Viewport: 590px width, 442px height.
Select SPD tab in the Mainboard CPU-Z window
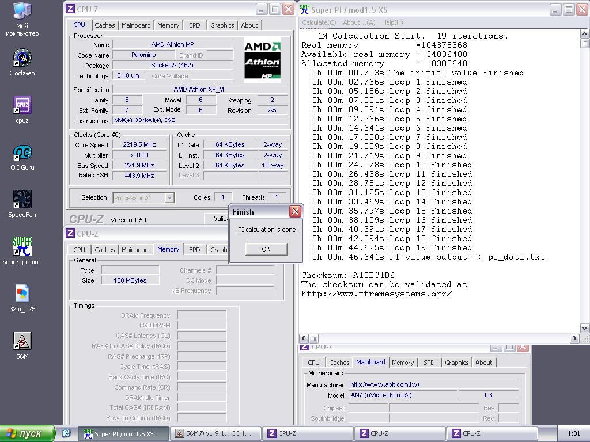429,363
